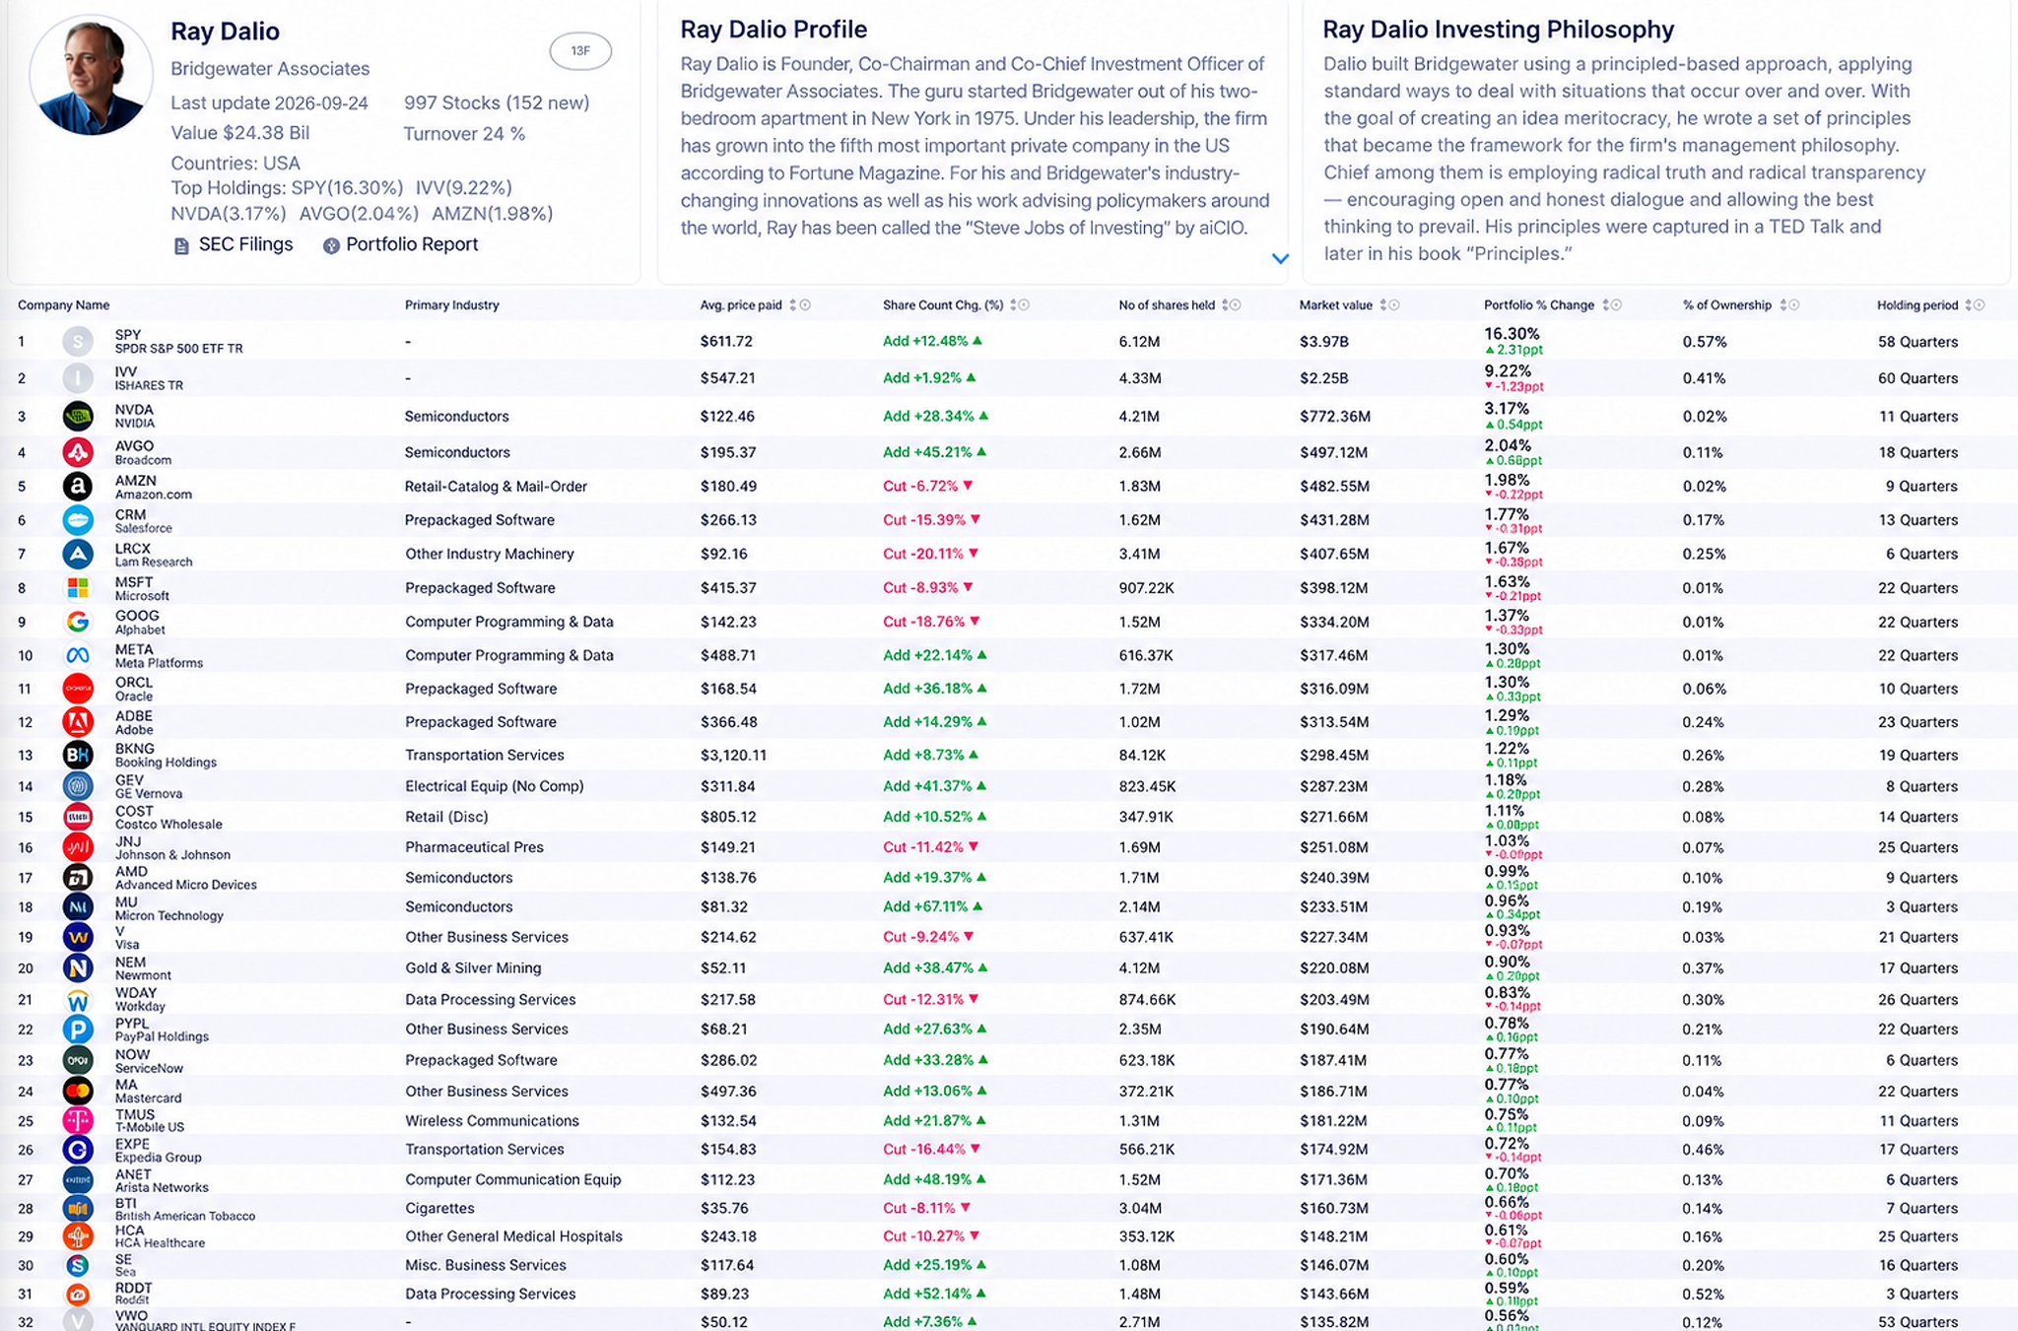Click the Alphabet Google logo icon
Viewport: 2018px width, 1331px height.
pyautogui.click(x=78, y=622)
